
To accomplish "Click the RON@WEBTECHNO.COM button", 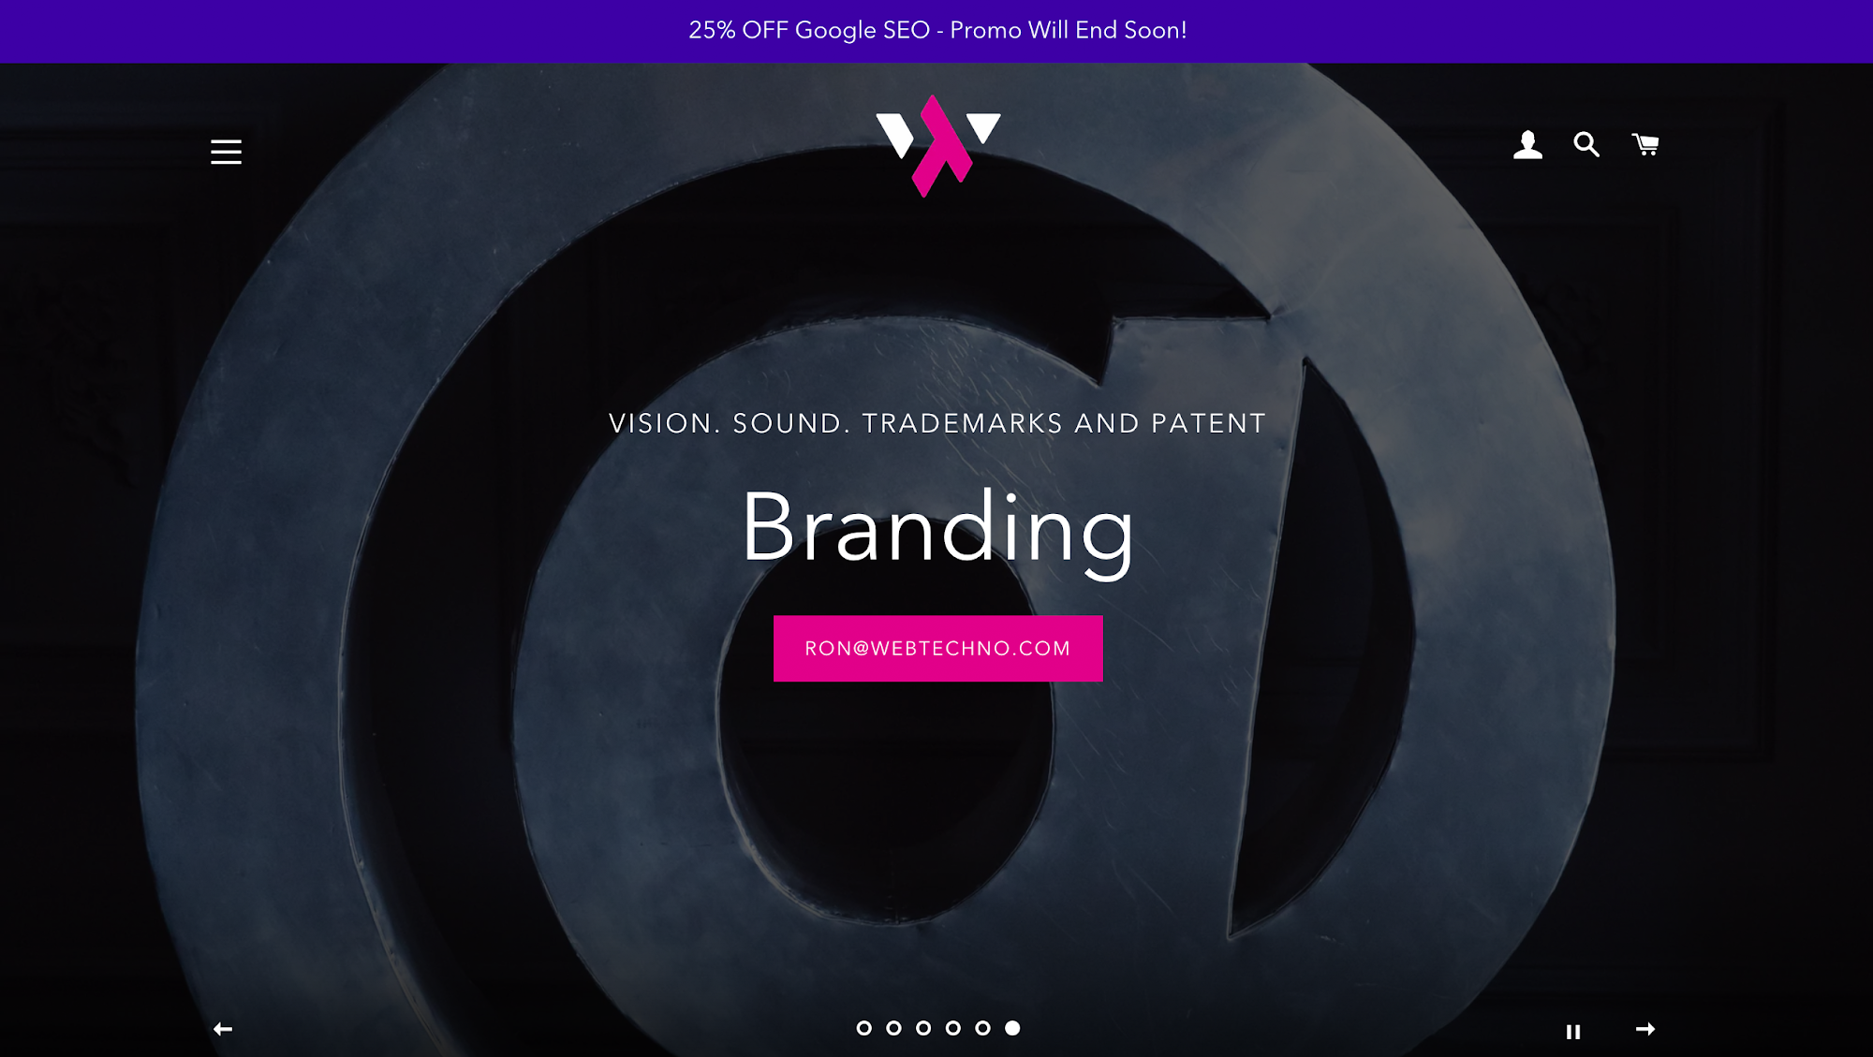I will coord(937,648).
